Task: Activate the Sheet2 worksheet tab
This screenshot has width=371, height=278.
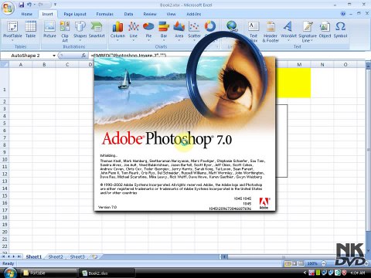Action: (x=56, y=256)
